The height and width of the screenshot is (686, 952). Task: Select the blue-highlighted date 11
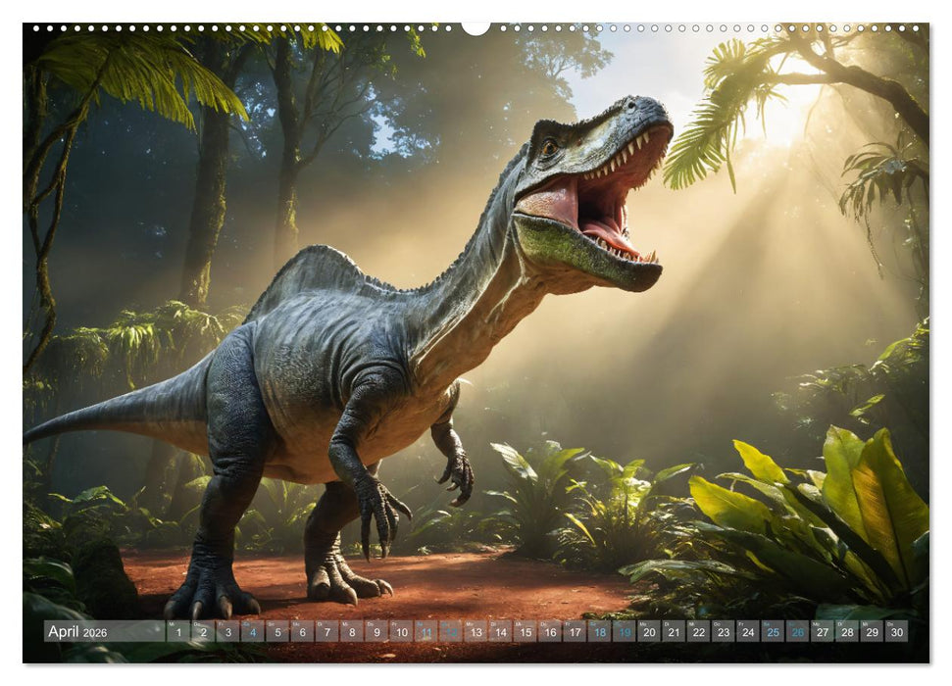(426, 632)
